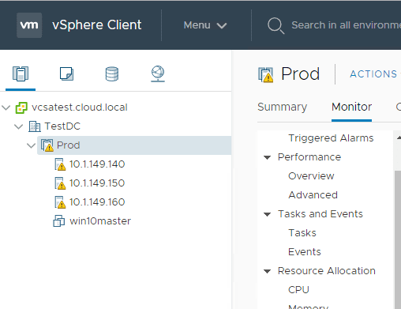401x309 pixels.
Task: Click the Prod cluster icon in header
Action: 265,74
